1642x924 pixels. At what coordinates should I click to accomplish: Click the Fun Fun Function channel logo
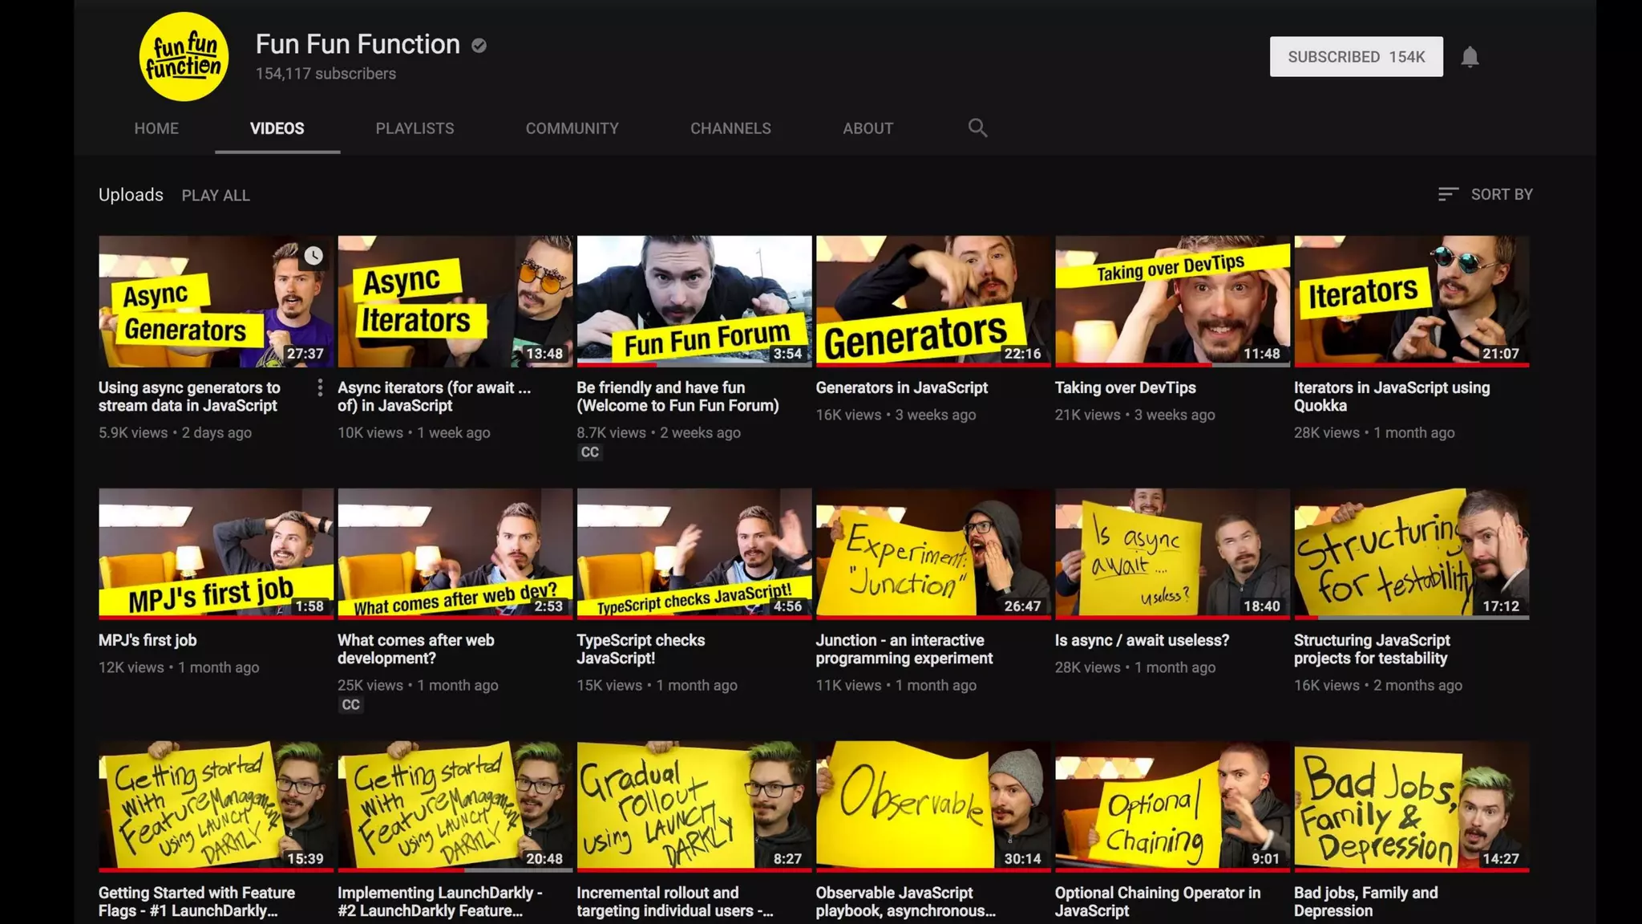[184, 56]
